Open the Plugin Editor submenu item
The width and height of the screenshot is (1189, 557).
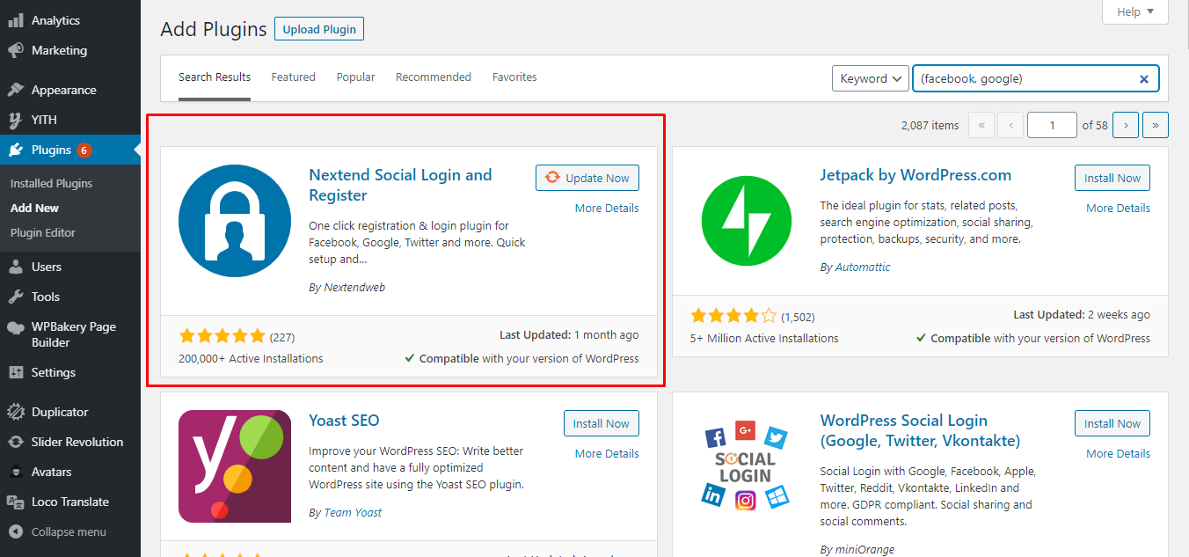pos(43,232)
